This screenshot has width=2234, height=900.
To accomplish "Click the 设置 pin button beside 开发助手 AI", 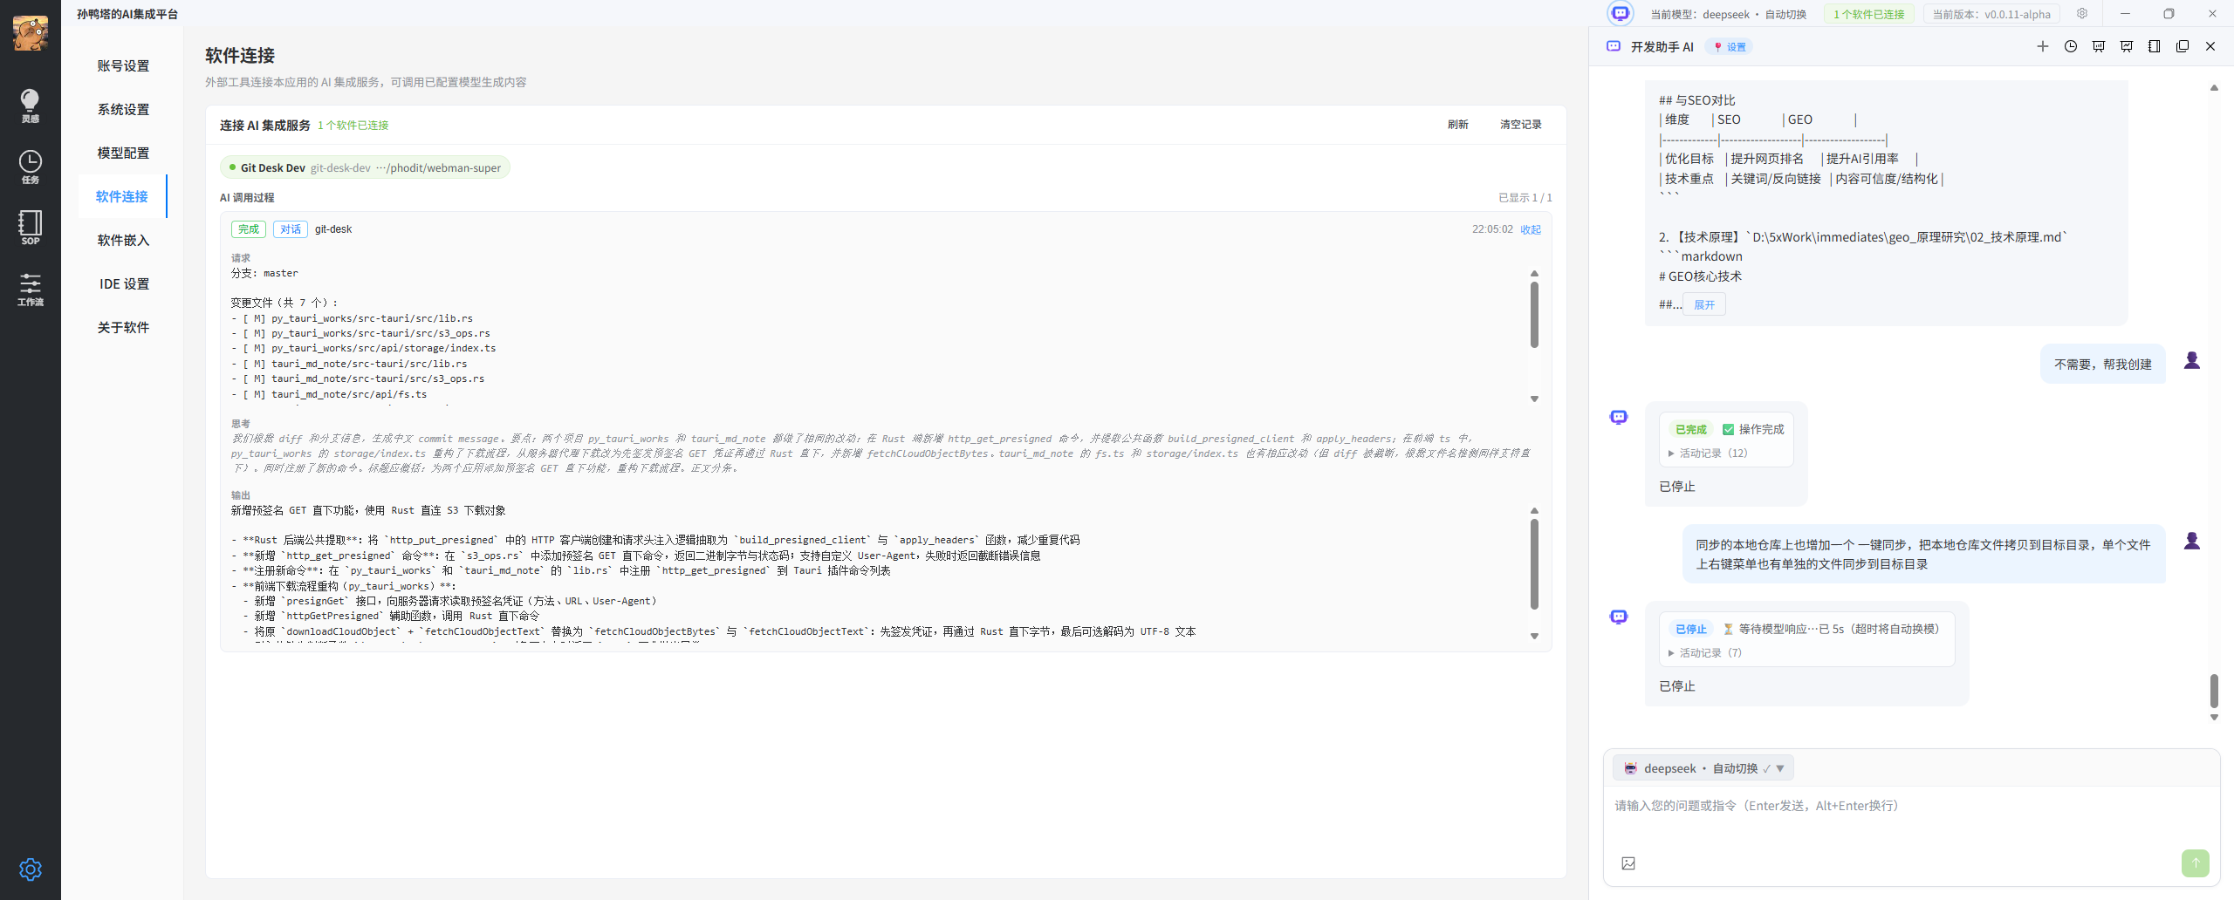I will pyautogui.click(x=1730, y=47).
